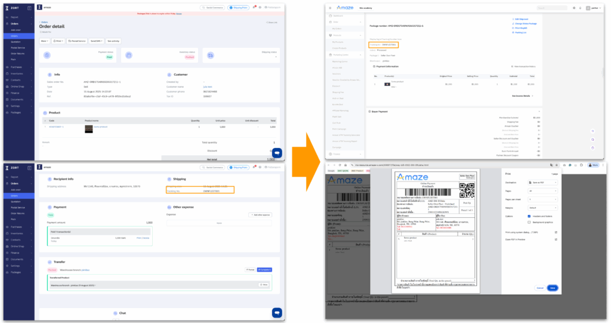Click the product thumbnail image
The height and width of the screenshot is (323, 611).
tap(89, 127)
